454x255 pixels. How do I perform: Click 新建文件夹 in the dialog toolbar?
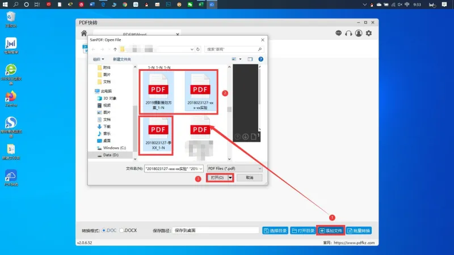pyautogui.click(x=121, y=59)
